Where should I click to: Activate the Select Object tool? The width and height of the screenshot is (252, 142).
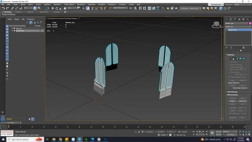pos(35,8)
